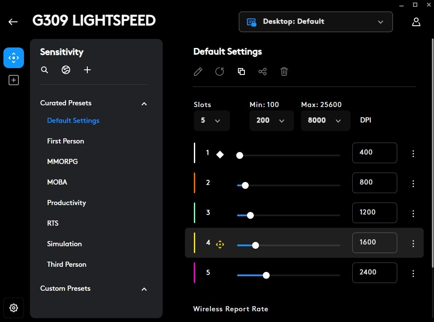Select the Third Person preset
The width and height of the screenshot is (434, 322).
point(66,264)
